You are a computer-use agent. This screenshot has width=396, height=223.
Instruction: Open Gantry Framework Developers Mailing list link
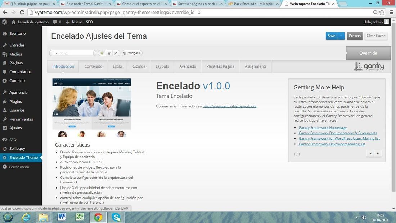[x=332, y=144]
